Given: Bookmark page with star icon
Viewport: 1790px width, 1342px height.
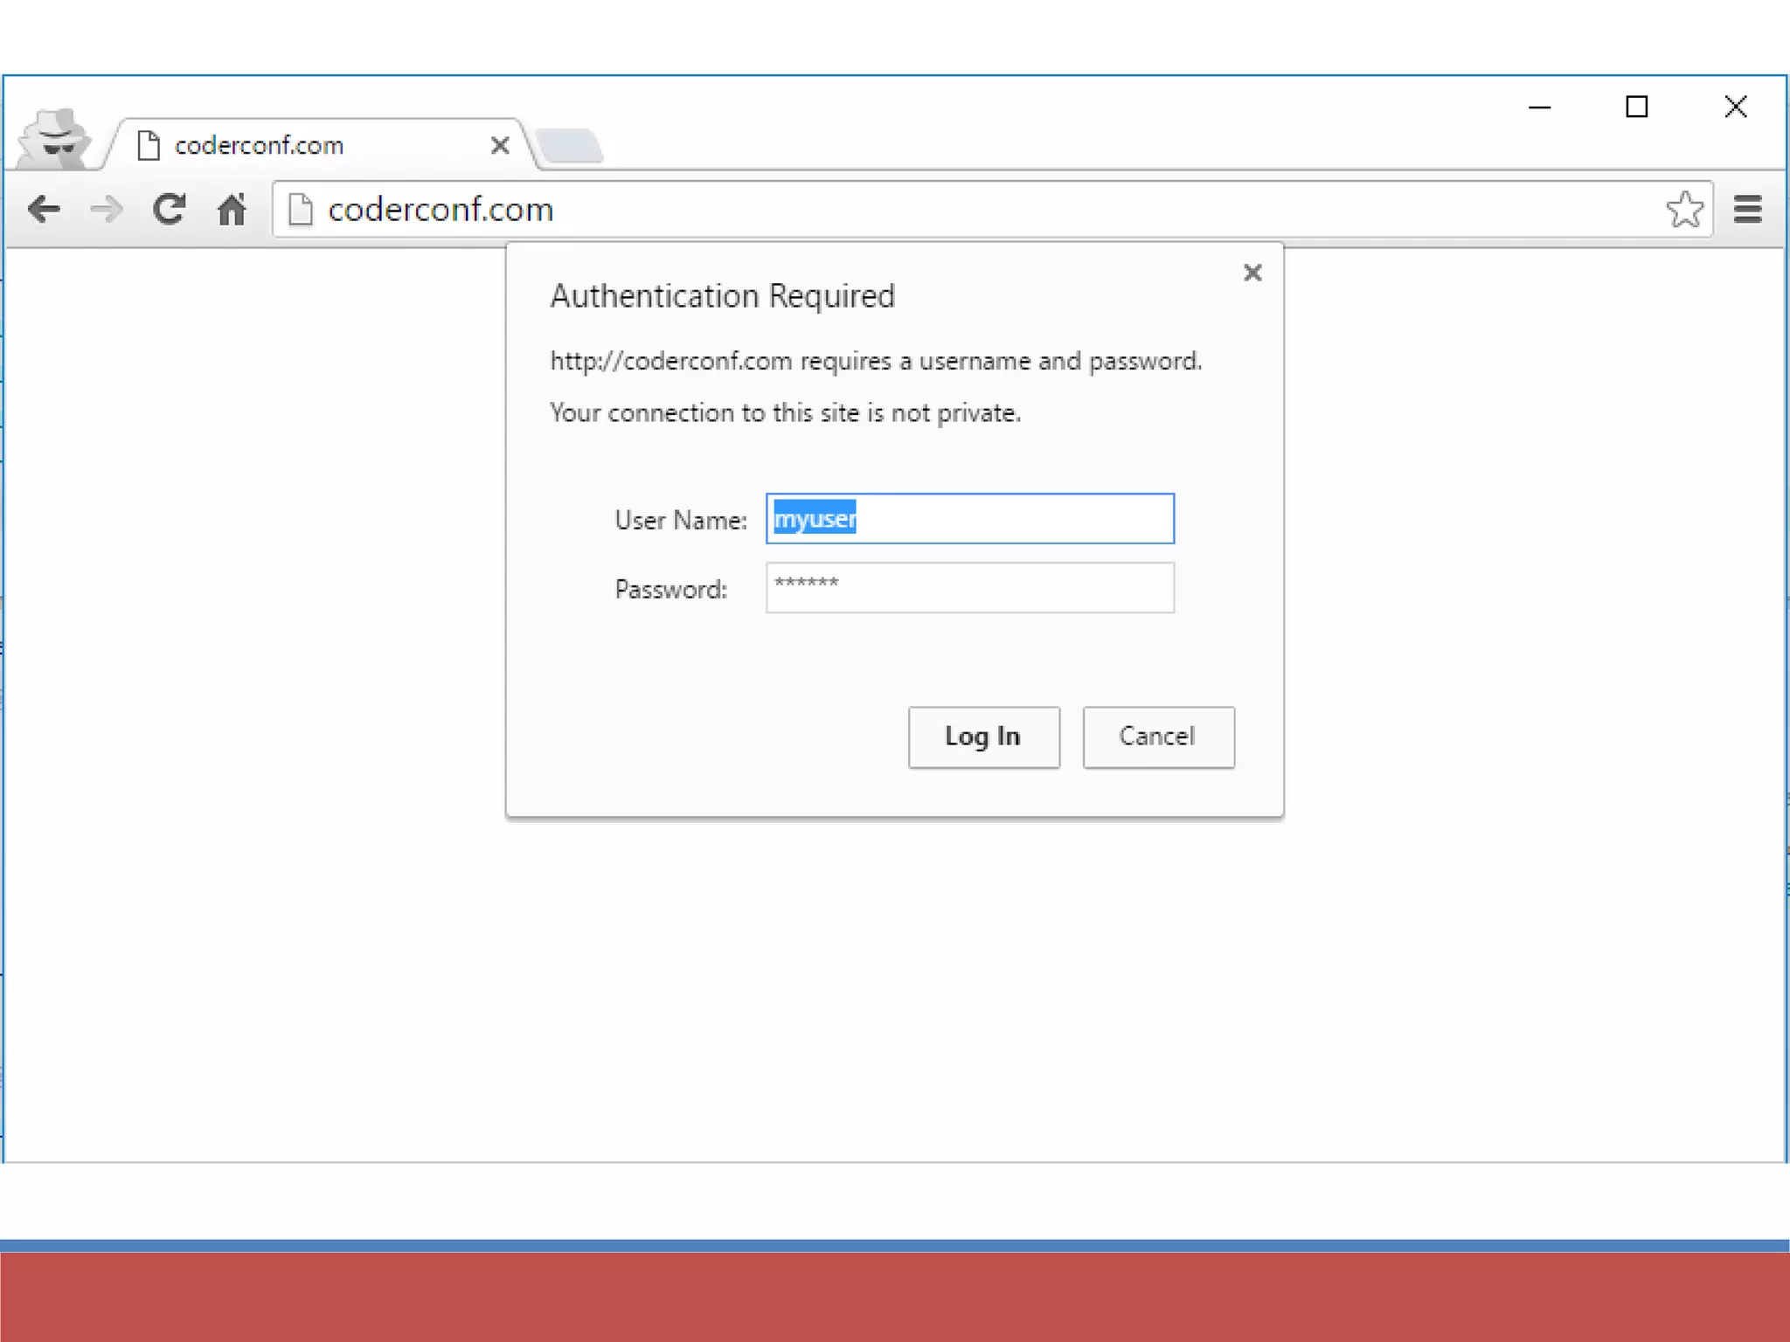Looking at the screenshot, I should pyautogui.click(x=1684, y=210).
